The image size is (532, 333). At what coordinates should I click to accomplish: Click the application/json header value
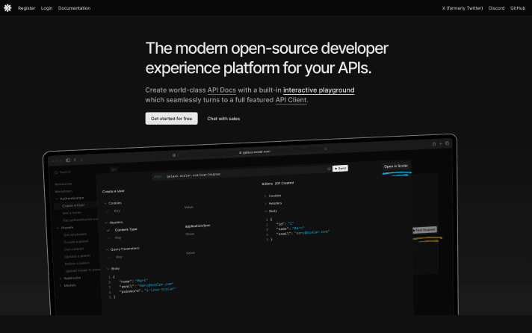(197, 225)
